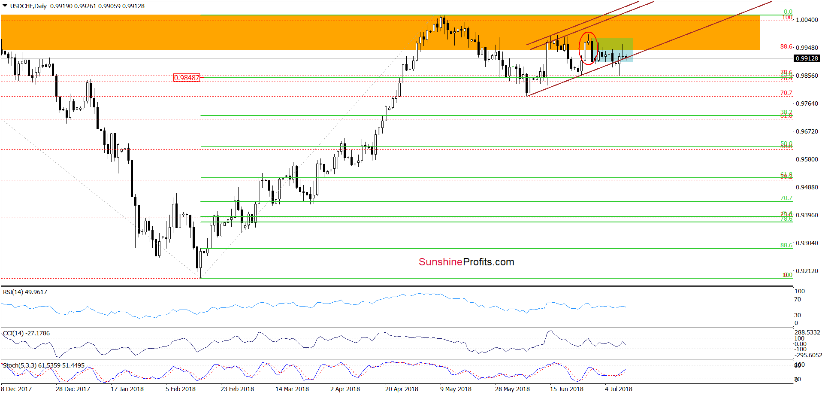Click the SunshineProfits.com text
The width and height of the screenshot is (822, 395).
click(x=466, y=262)
